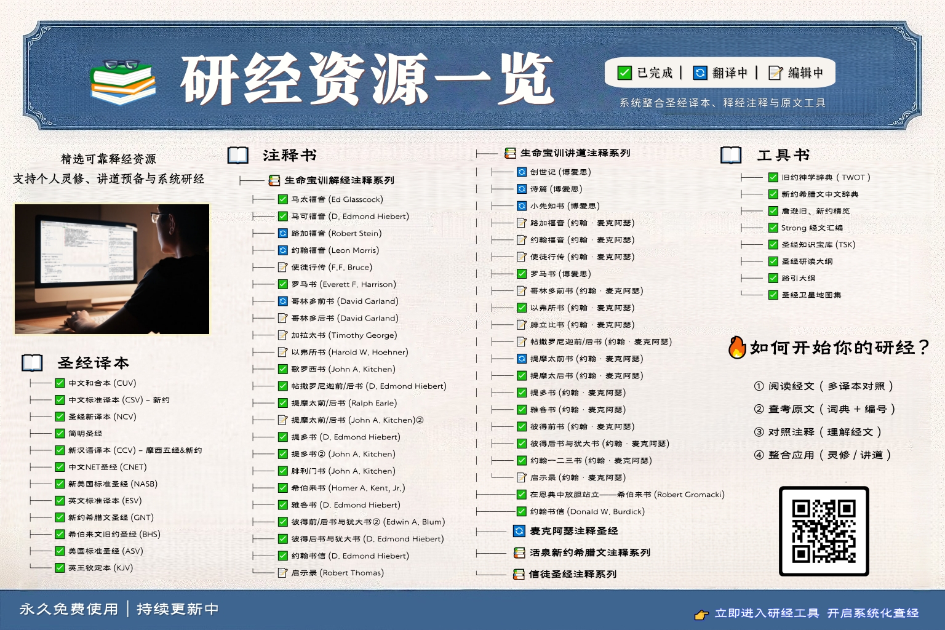Select the 编辑中 legend item
945x630 pixels.
[x=796, y=73]
